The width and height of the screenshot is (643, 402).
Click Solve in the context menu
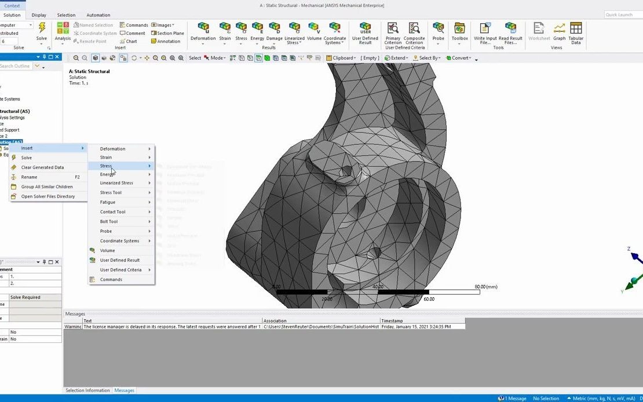(27, 157)
